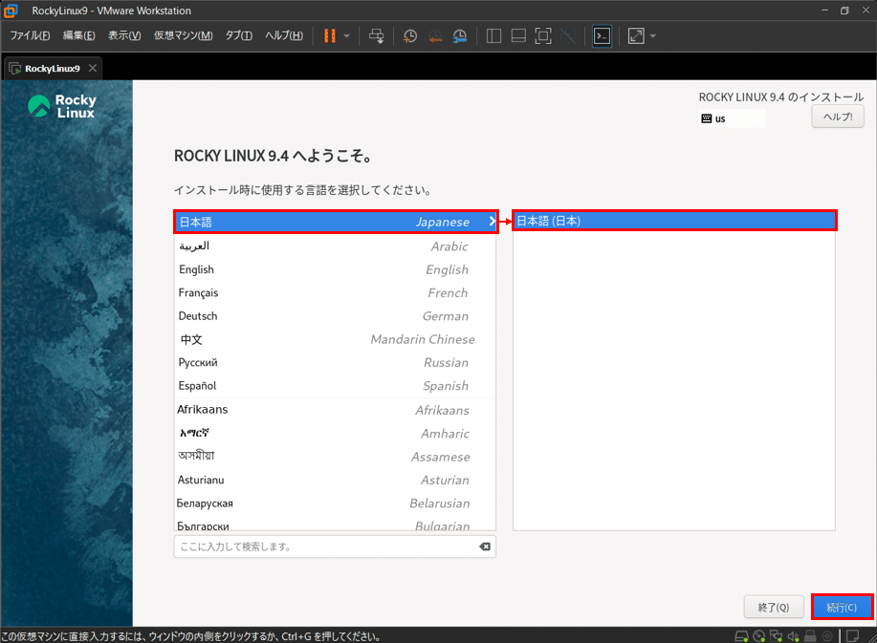
Task: Open the 仮想マシン(M) menu
Action: coord(184,35)
